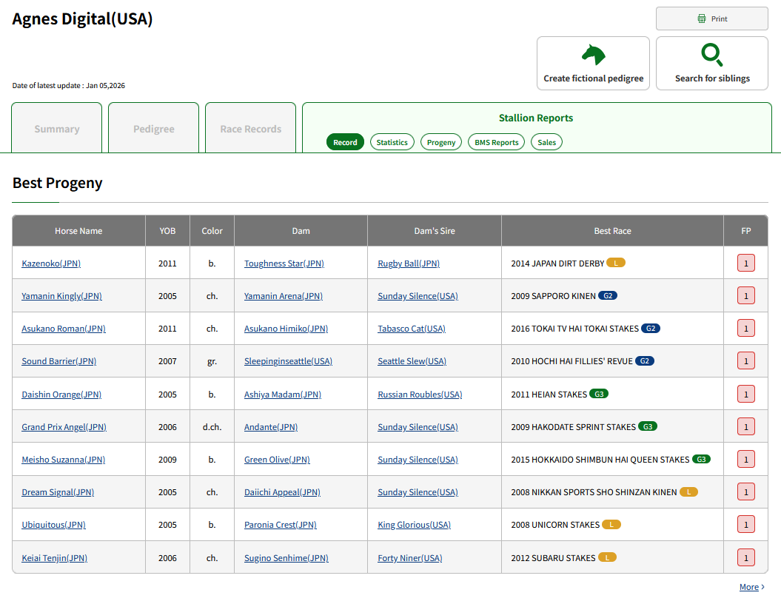Click the G3 badge beside Queen Stakes
This screenshot has width=781, height=604.
point(701,459)
